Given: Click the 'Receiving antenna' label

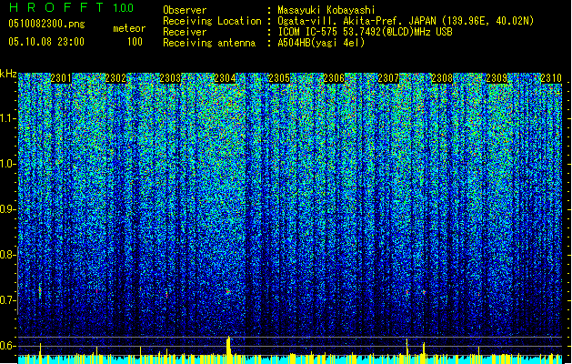Looking at the screenshot, I should (x=209, y=43).
